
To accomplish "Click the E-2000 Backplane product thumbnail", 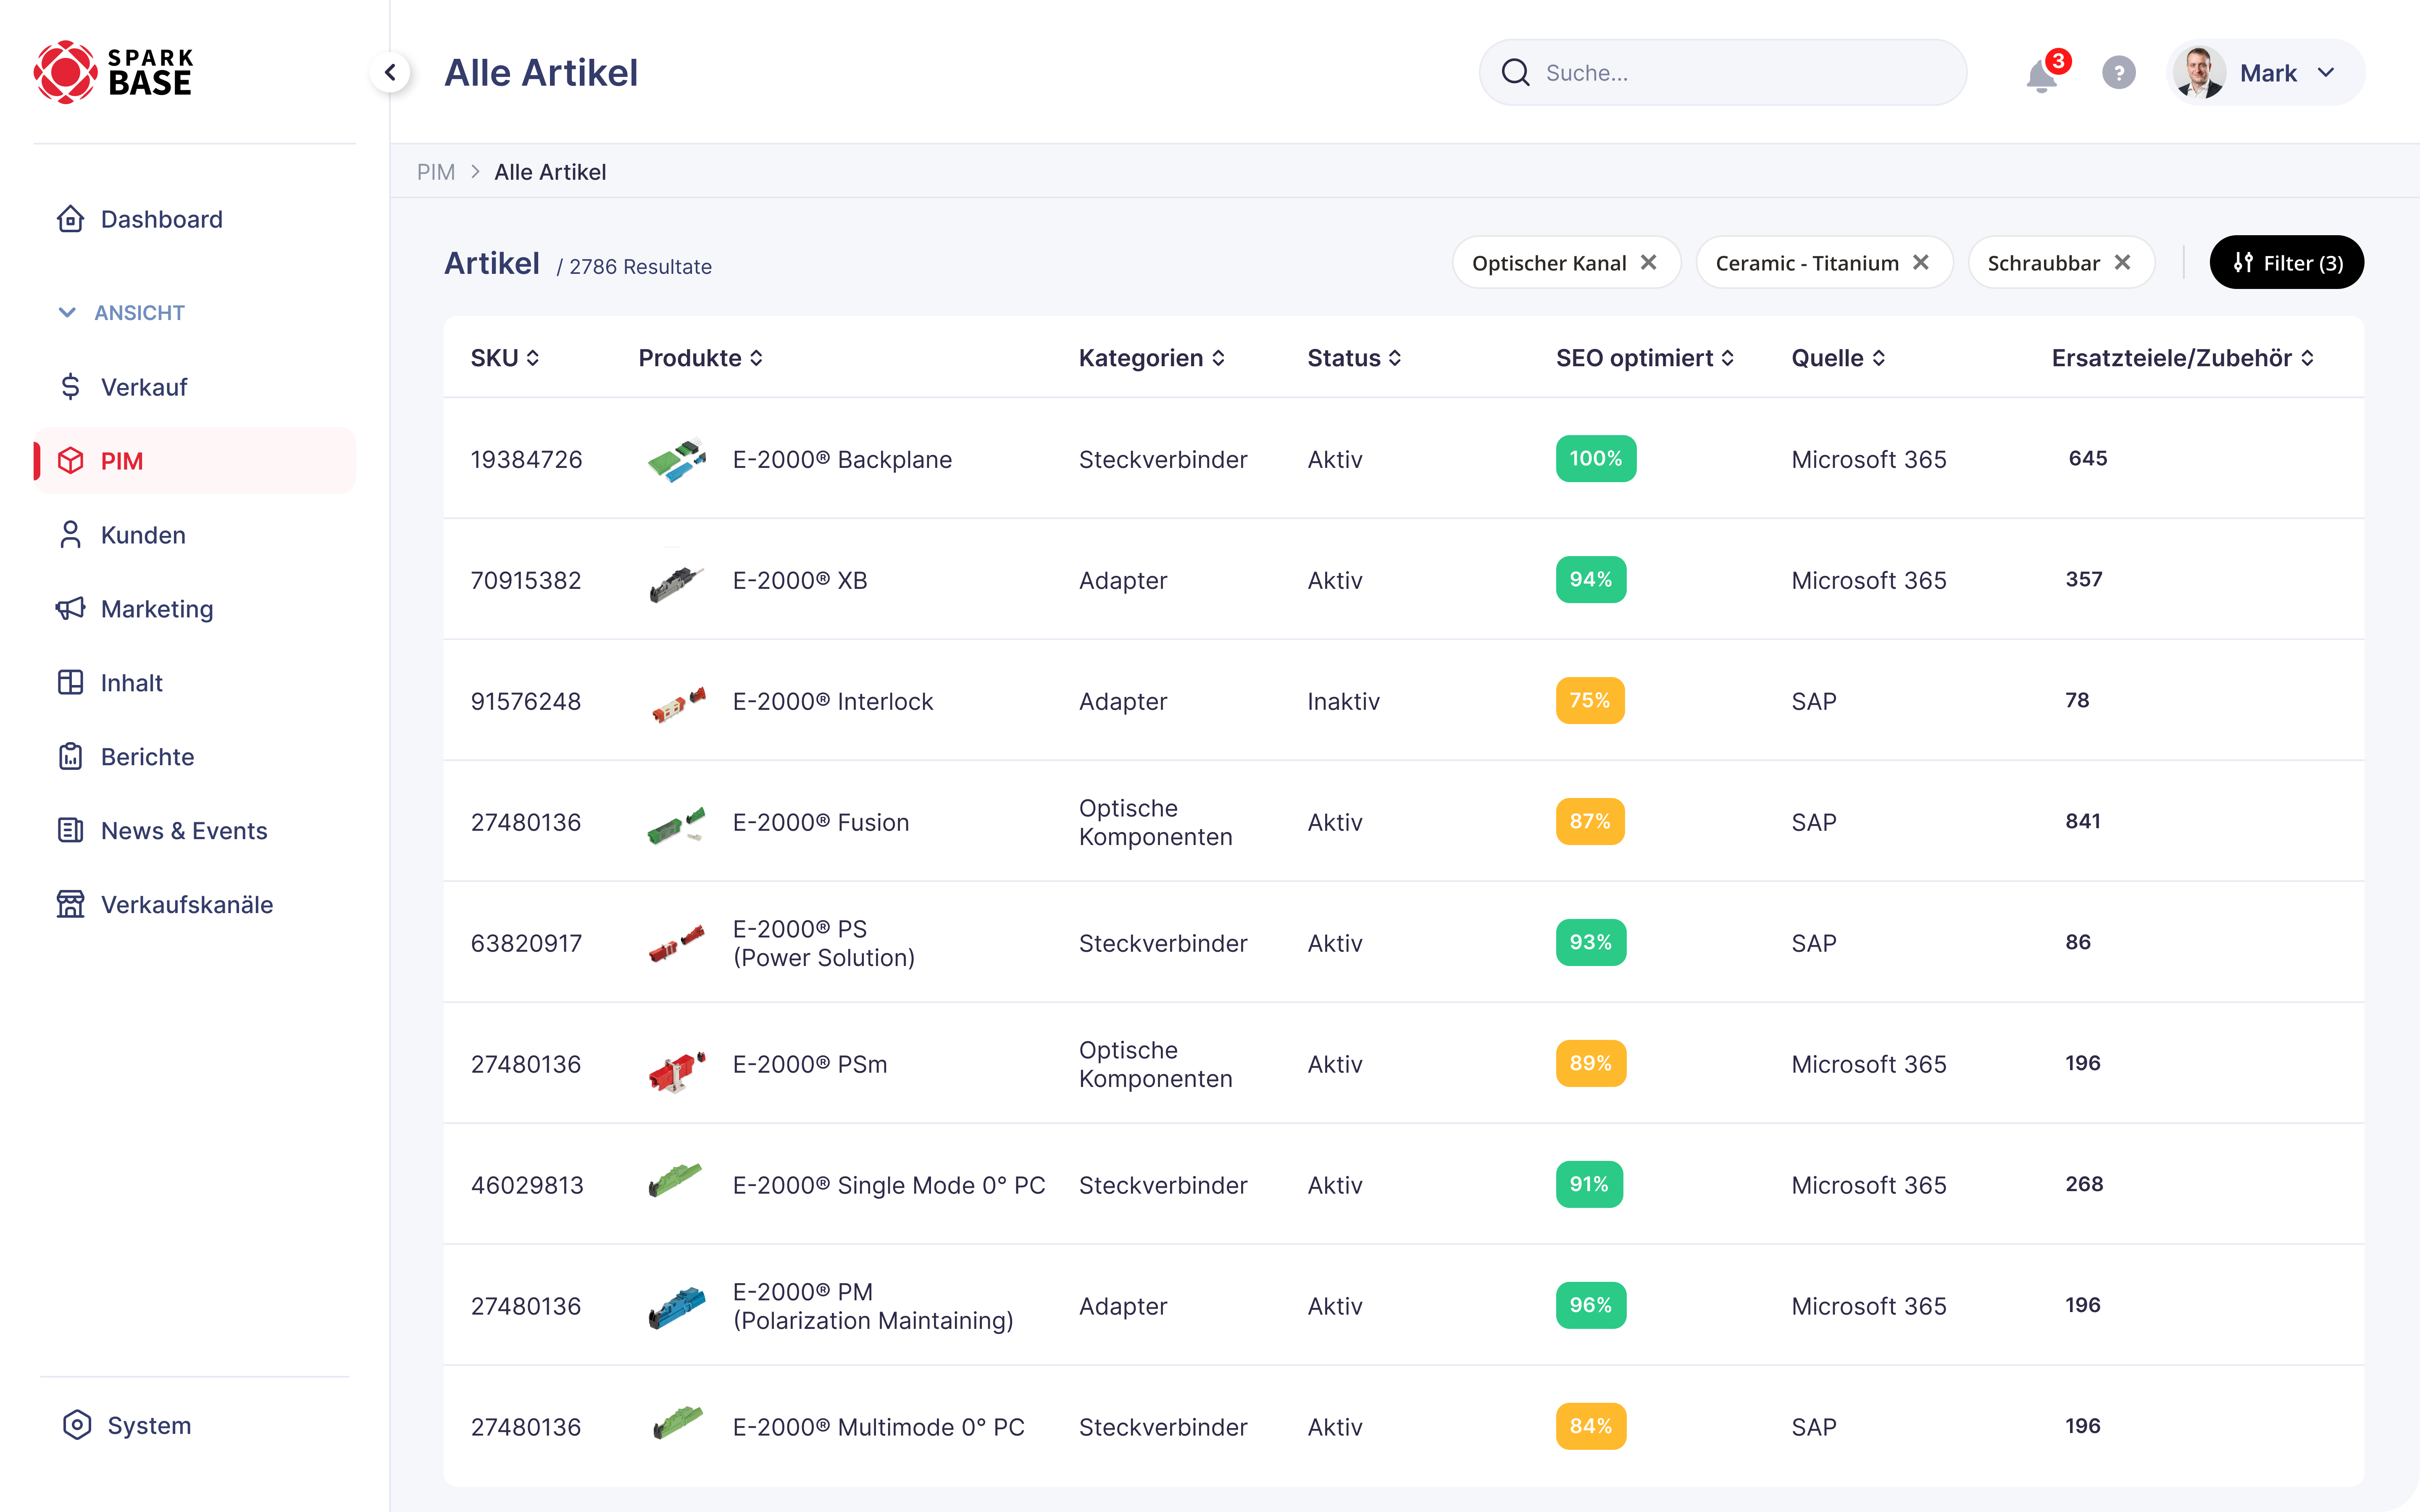I will pyautogui.click(x=677, y=460).
